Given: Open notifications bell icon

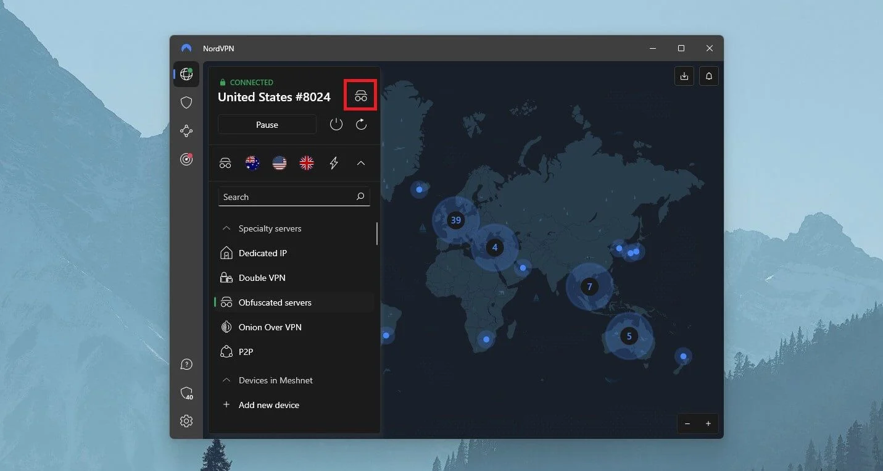Looking at the screenshot, I should (709, 76).
